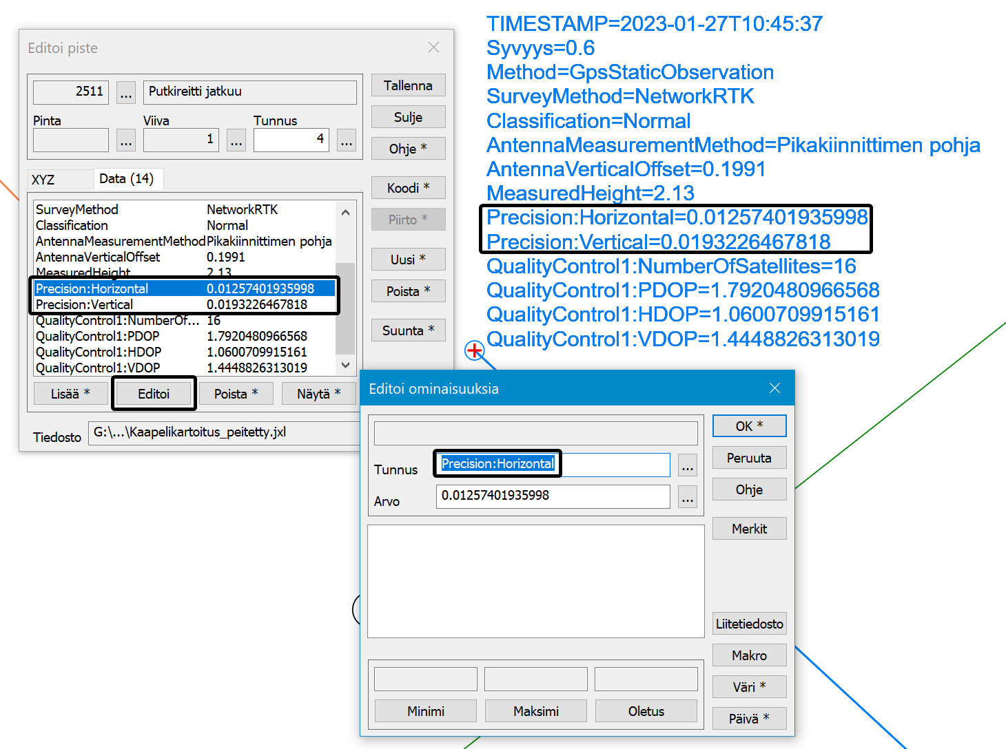The height and width of the screenshot is (749, 1006).
Task: Click Editoi button below attribute list
Action: pyautogui.click(x=154, y=394)
